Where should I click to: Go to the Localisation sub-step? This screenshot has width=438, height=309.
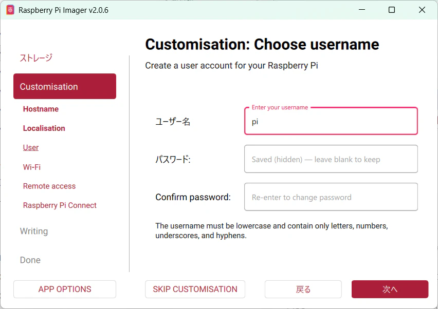pos(44,128)
